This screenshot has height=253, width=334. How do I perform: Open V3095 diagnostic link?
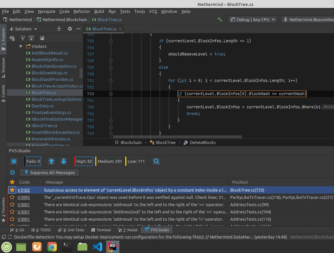(x=24, y=197)
